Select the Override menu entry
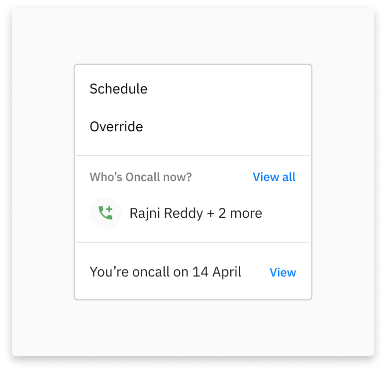 click(116, 127)
